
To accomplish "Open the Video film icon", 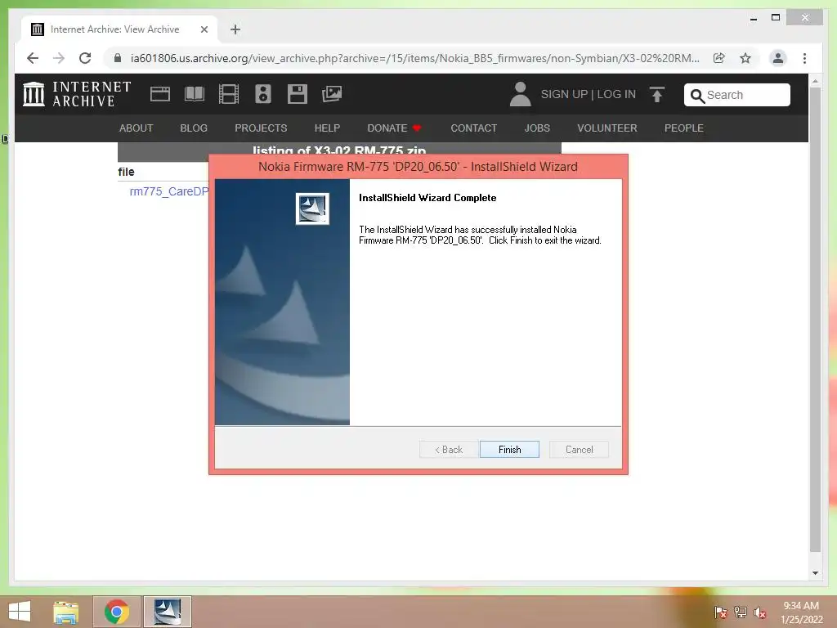I will (229, 94).
